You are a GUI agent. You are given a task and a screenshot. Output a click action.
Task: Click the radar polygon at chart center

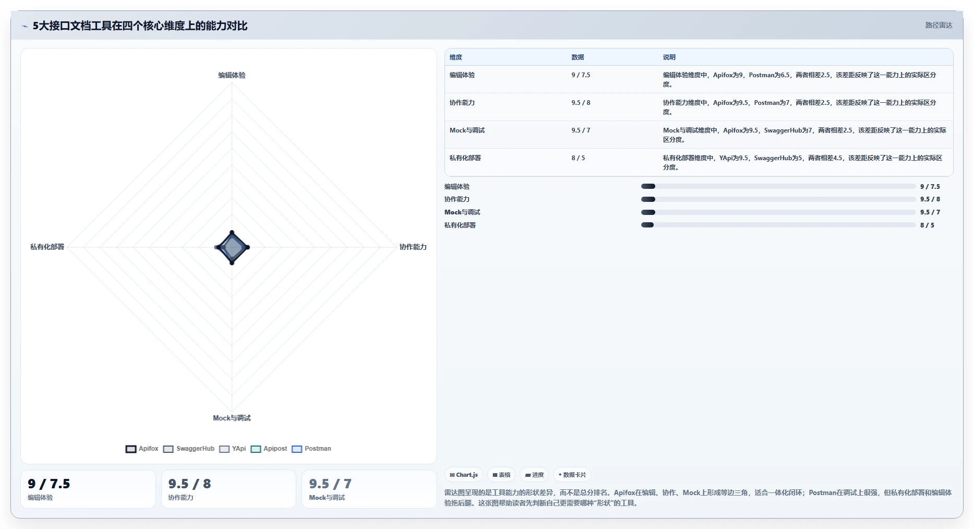pyautogui.click(x=232, y=247)
